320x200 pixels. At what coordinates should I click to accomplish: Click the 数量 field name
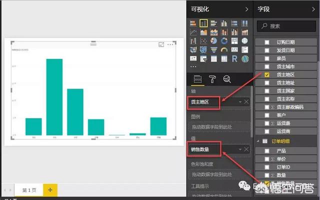(281, 175)
